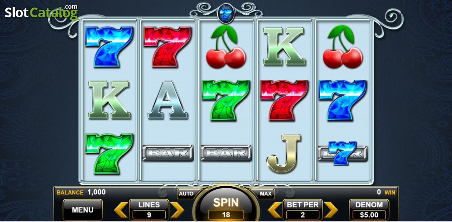
Task: Click the cherries symbol on the fifth reel
Action: [343, 46]
